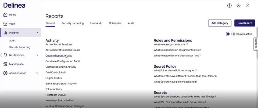Image resolution: width=258 pixels, height=108 pixels.
Task: Open the Feedback side tab
Action: pyautogui.click(x=256, y=44)
